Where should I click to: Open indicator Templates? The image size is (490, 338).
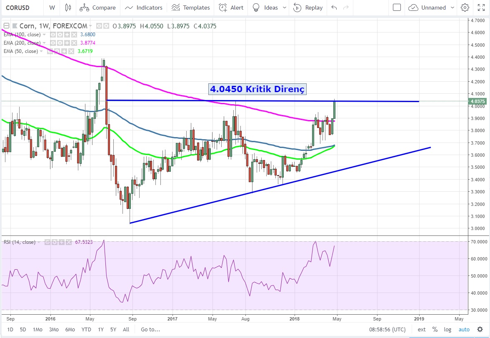point(191,8)
